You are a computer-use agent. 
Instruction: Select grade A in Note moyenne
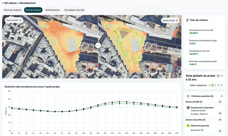tap(209, 85)
